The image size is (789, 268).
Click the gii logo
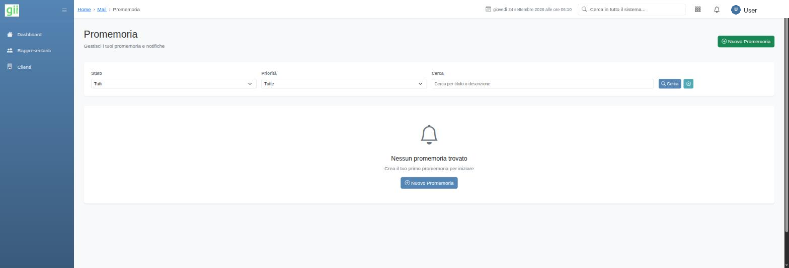(x=12, y=10)
